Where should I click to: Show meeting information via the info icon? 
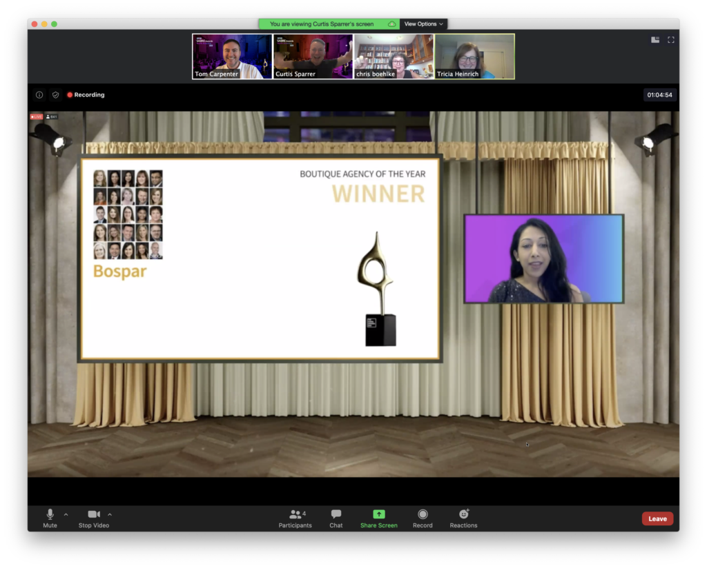39,95
